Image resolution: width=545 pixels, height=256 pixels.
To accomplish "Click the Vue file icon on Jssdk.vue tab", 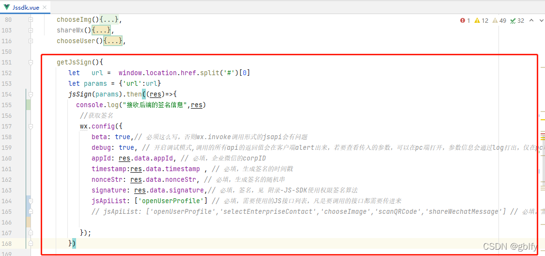I will tap(6, 7).
